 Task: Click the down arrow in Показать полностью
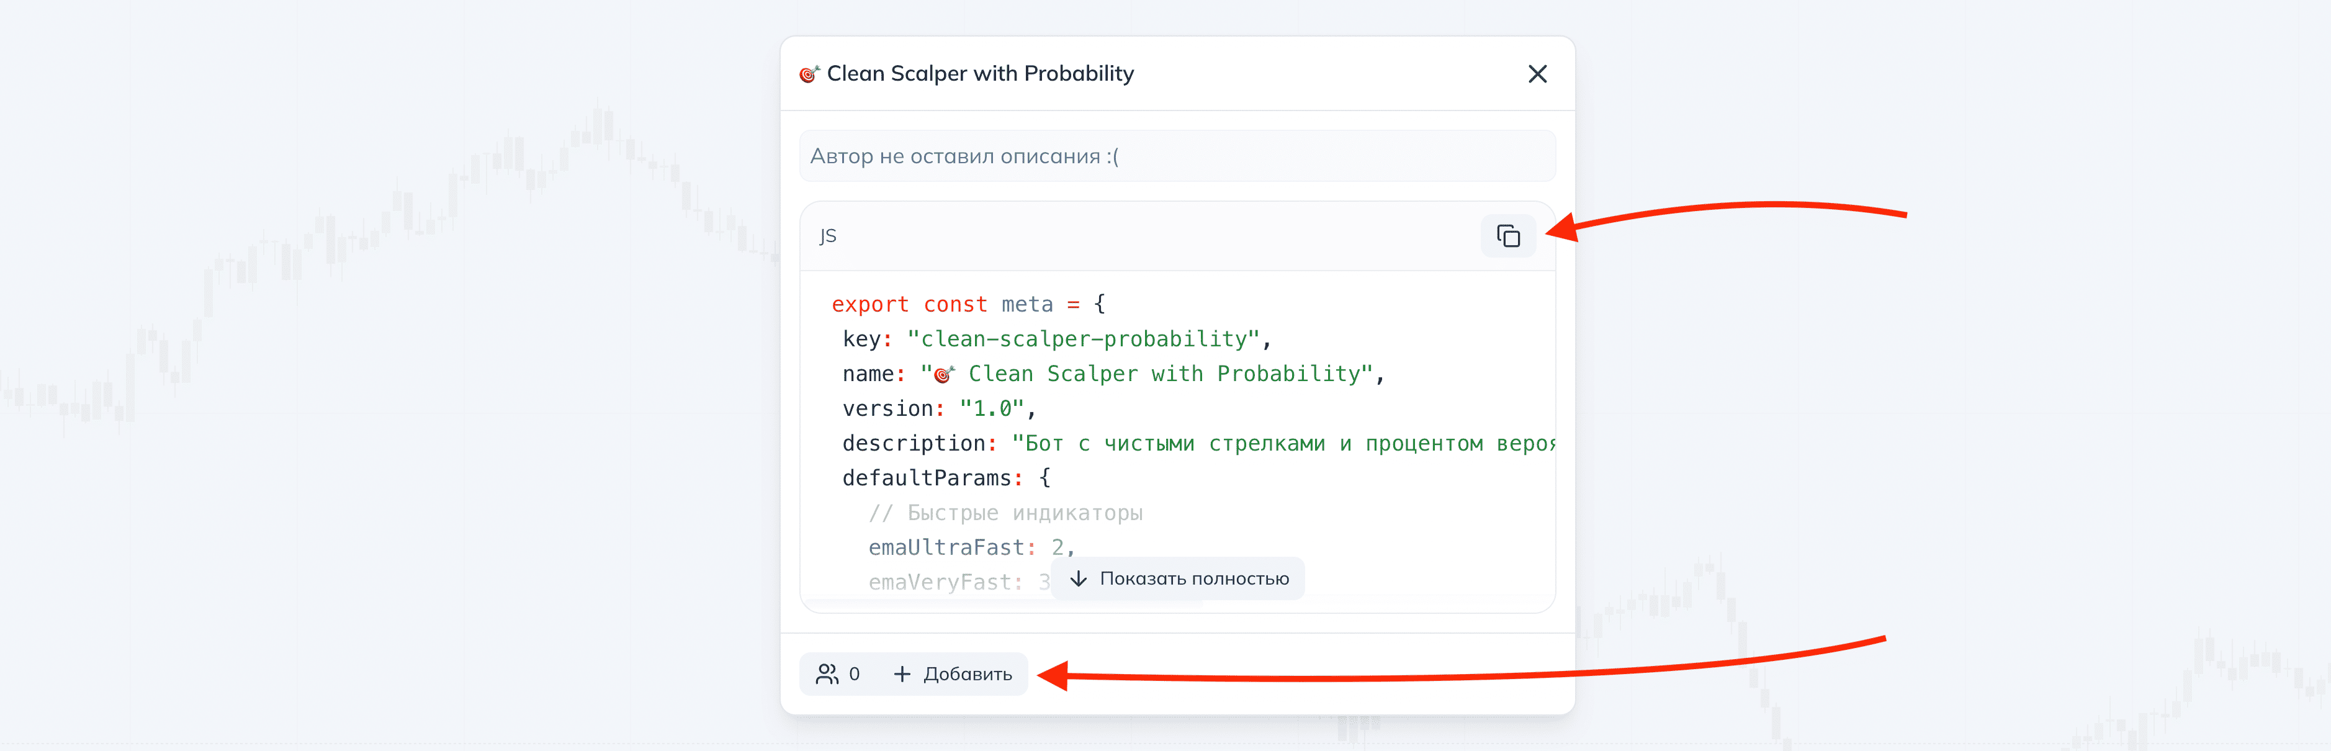click(x=1078, y=579)
